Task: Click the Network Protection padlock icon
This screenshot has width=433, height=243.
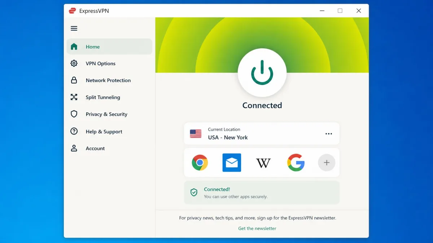Action: [x=74, y=80]
